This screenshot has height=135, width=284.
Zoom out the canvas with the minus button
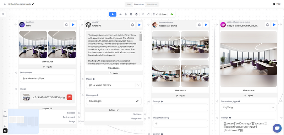coord(5,121)
